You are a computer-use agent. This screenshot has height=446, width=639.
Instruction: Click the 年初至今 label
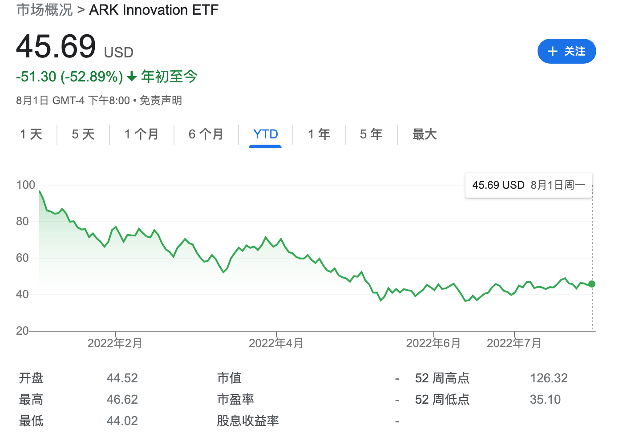point(169,77)
